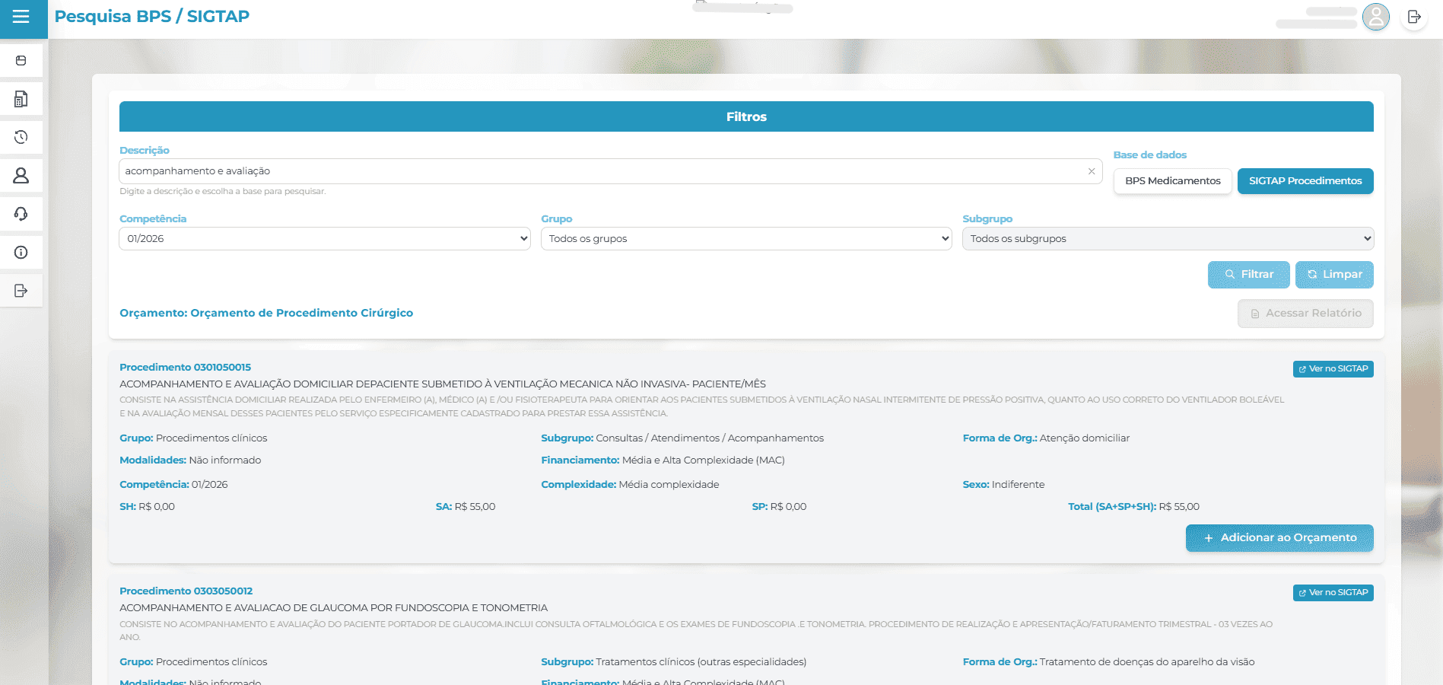Image resolution: width=1443 pixels, height=685 pixels.
Task: Click Subgrupo: Consultas / Atendimentos / Acompanhamentos
Action: 682,438
